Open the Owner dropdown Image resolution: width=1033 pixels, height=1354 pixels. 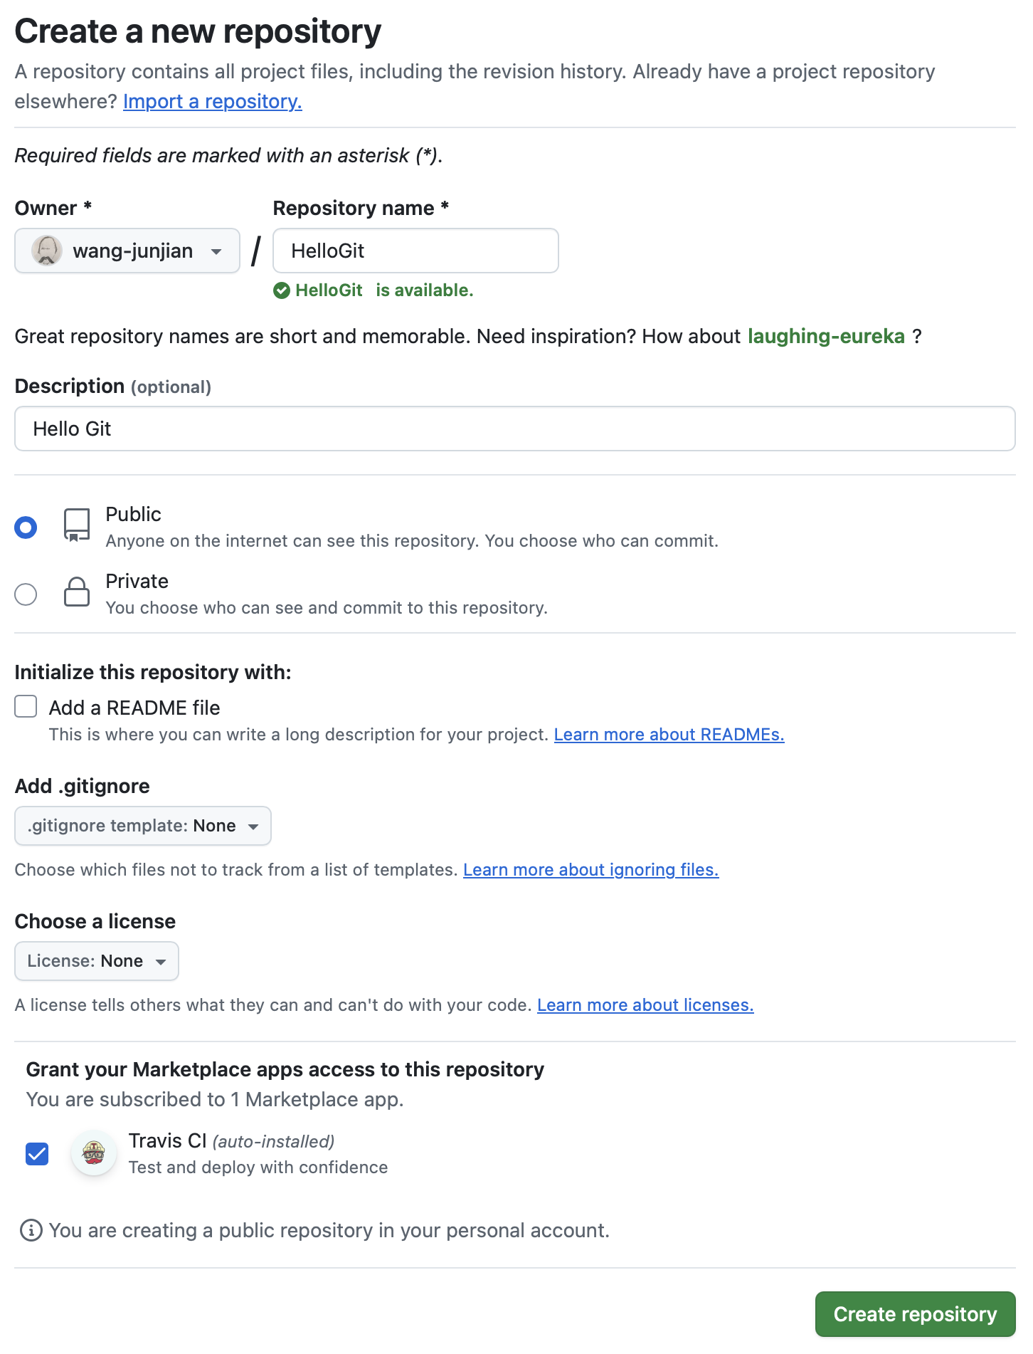[127, 251]
